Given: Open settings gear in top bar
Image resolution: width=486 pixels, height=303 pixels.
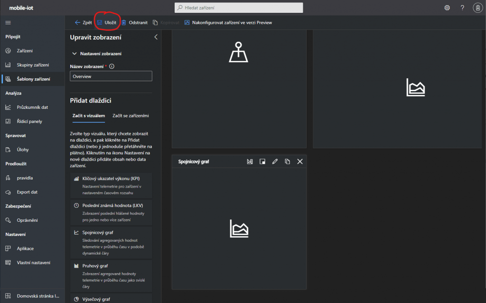Looking at the screenshot, I should (447, 8).
